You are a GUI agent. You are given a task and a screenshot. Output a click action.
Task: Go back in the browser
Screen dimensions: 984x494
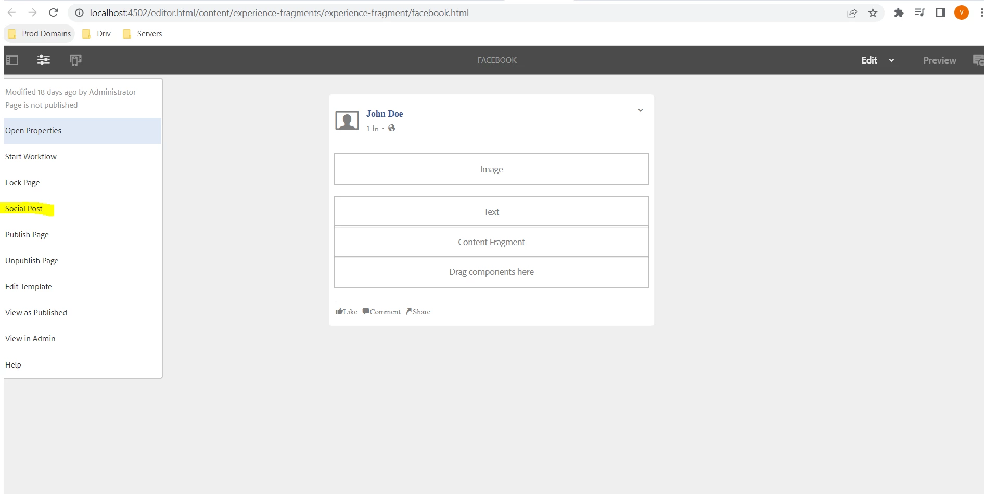(11, 12)
